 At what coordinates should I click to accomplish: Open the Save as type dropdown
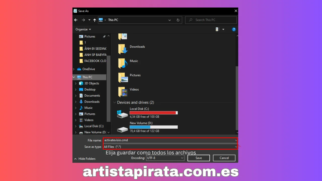coord(170,147)
